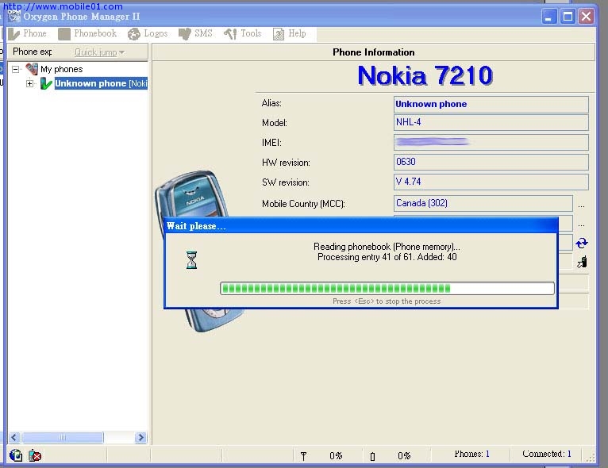Click the phone connection icon under refresh

(x=582, y=262)
